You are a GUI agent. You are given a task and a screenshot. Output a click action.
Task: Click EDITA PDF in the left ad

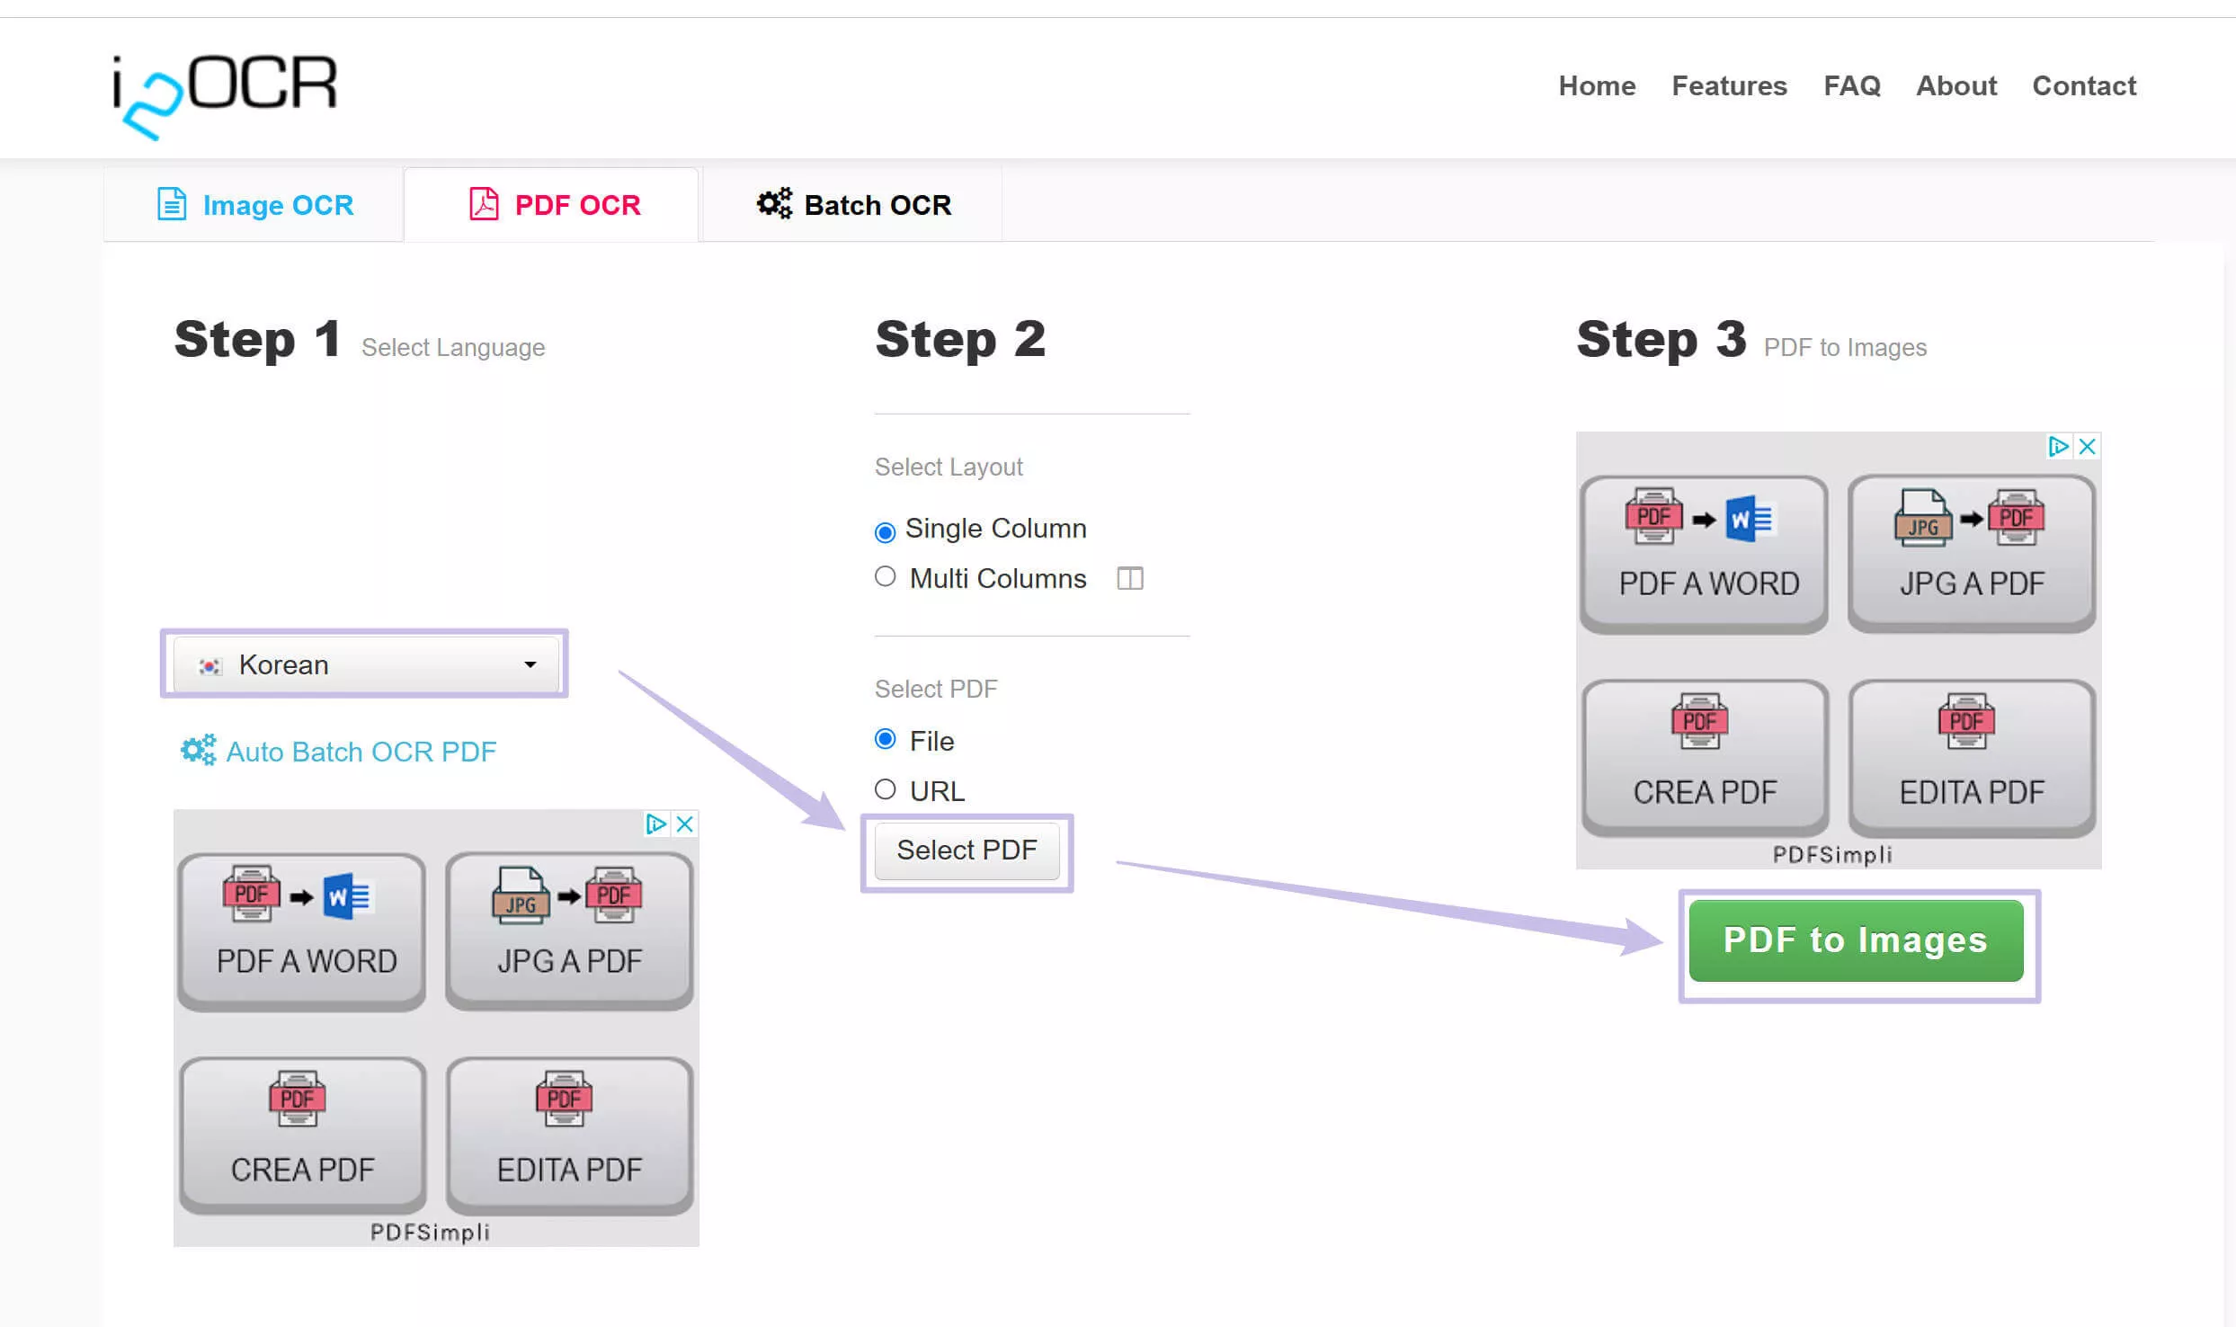click(569, 1135)
